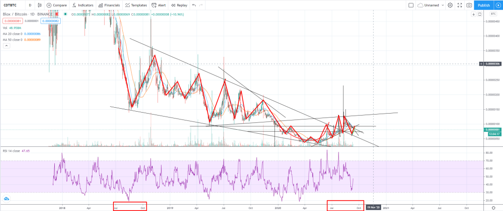The image size is (503, 211).
Task: Open Compare symbols dialog
Action: point(56,5)
